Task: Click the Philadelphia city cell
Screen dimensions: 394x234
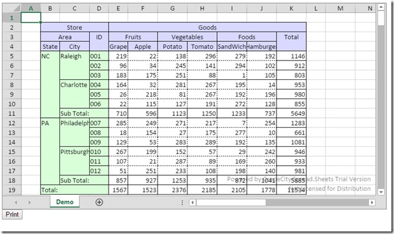Action: [74, 132]
